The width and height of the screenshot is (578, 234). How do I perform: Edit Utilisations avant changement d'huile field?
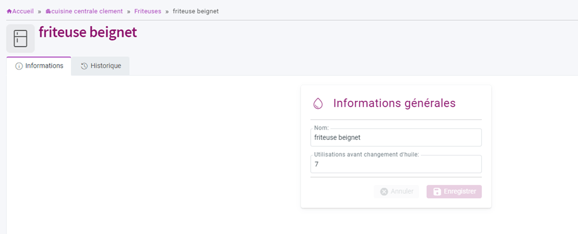396,164
